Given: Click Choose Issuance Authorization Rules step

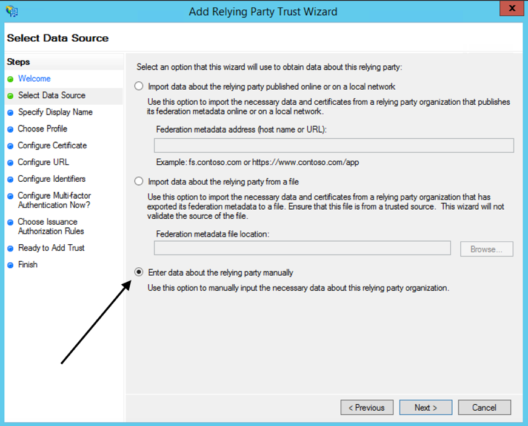Looking at the screenshot, I should coord(51,227).
